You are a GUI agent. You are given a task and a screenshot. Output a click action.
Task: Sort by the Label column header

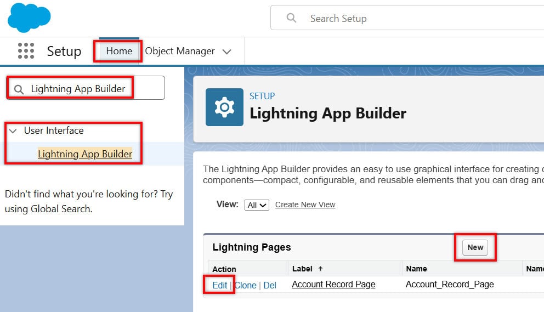pos(302,269)
